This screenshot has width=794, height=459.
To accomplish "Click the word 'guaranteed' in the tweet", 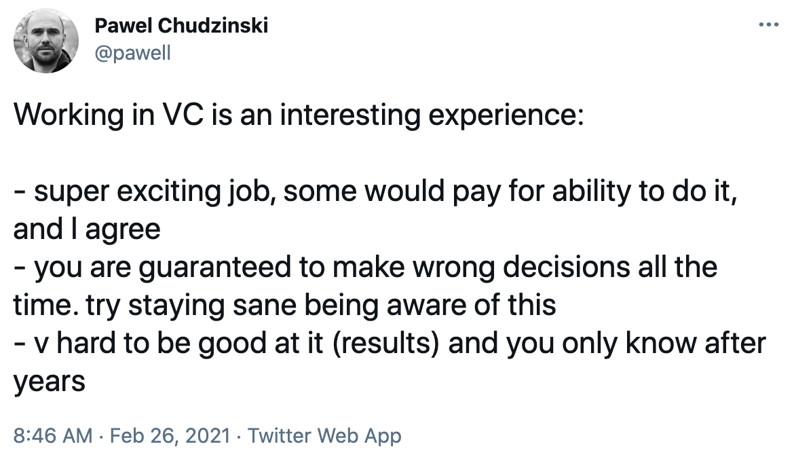I will (214, 268).
